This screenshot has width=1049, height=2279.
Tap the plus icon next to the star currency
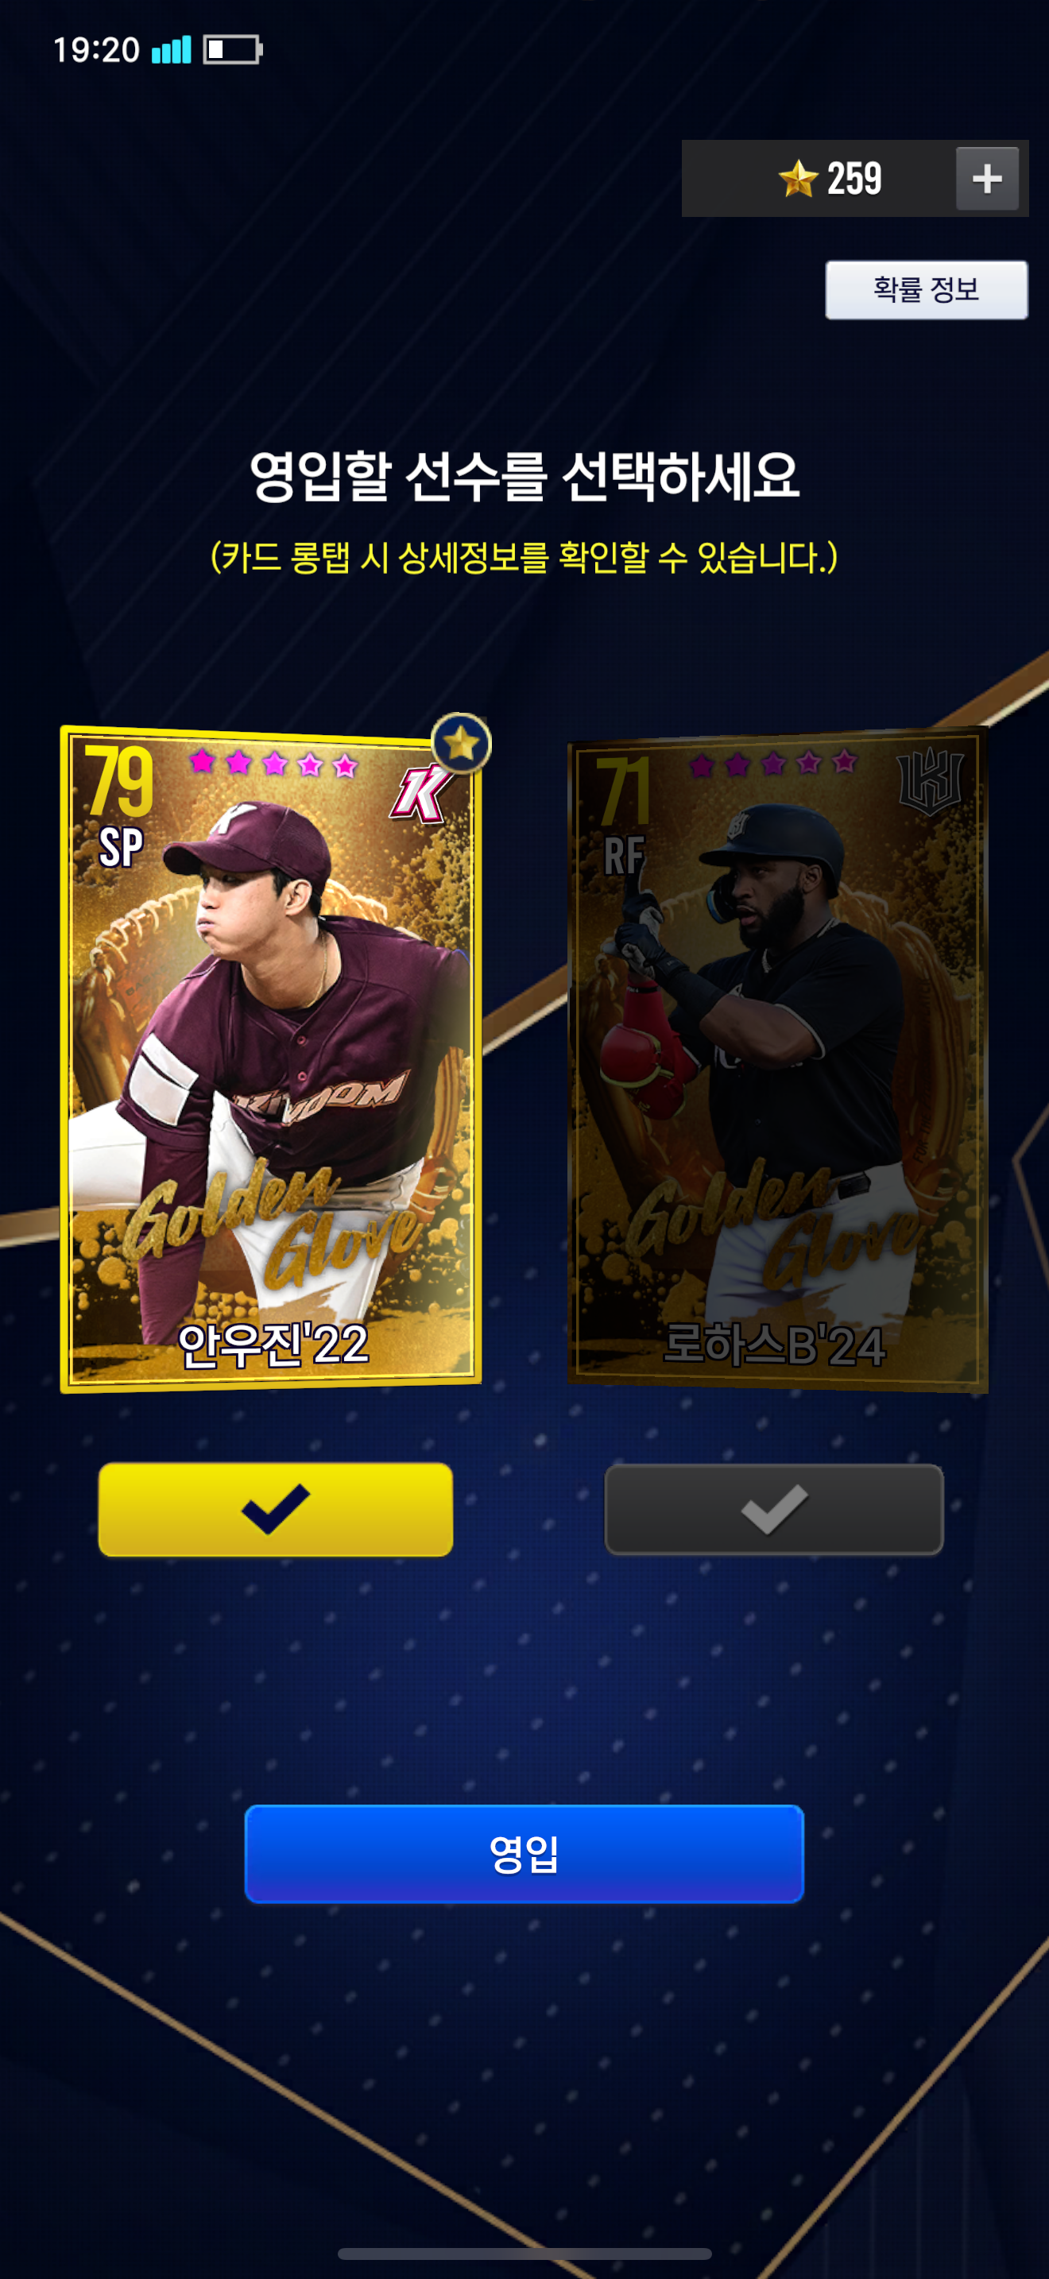coord(986,179)
